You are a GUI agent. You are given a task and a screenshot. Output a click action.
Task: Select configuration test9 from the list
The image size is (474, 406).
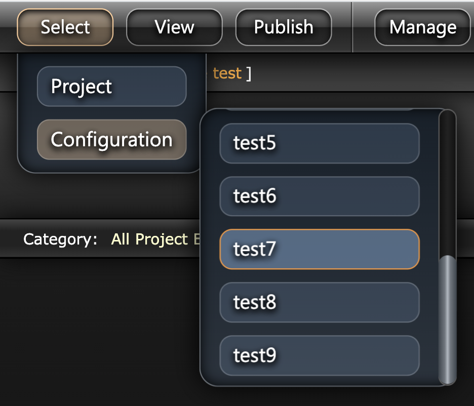[319, 355]
